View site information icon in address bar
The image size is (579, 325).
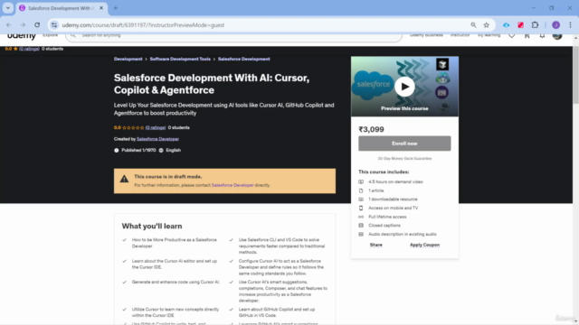tap(54, 25)
